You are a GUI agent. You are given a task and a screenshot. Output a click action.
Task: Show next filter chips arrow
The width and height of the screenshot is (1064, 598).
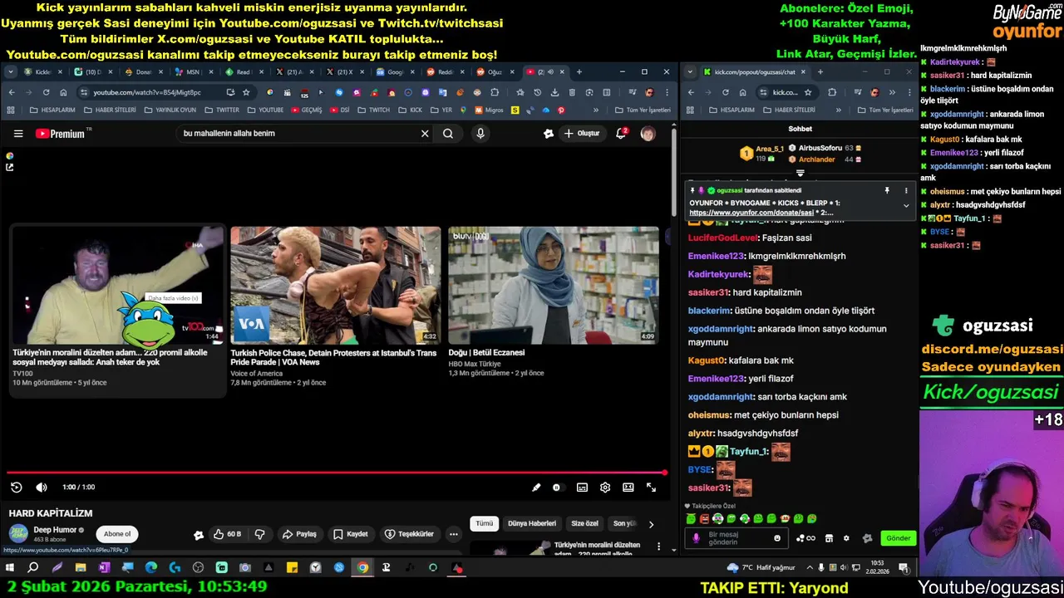651,524
